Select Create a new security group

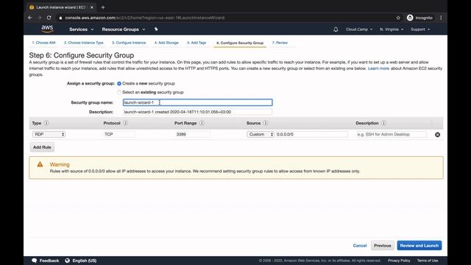pyautogui.click(x=119, y=83)
